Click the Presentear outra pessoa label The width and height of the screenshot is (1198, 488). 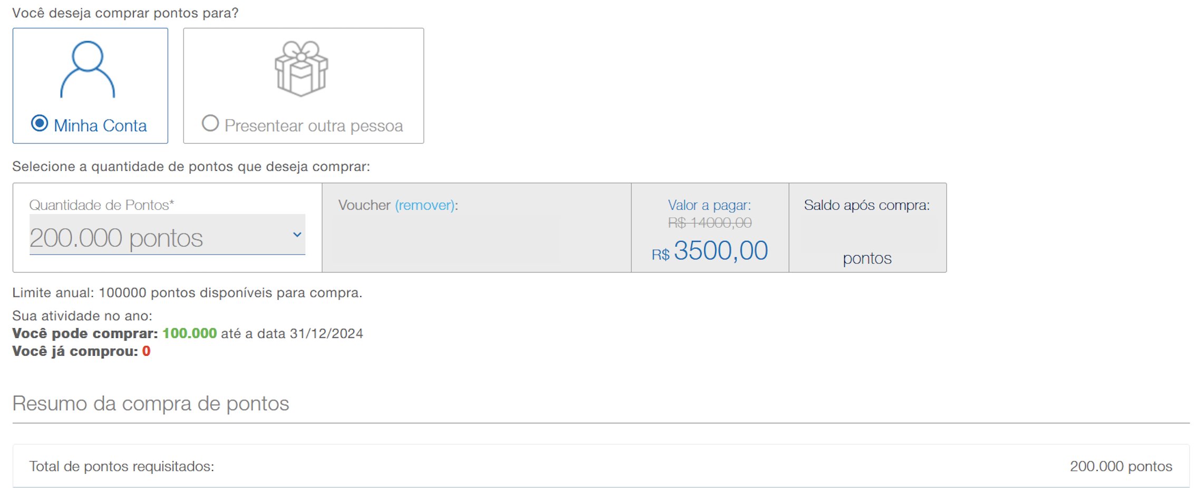coord(314,126)
